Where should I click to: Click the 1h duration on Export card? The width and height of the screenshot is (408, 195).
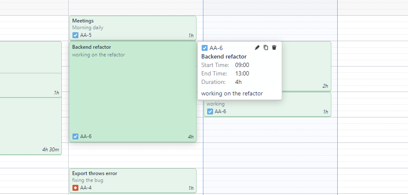191,188
